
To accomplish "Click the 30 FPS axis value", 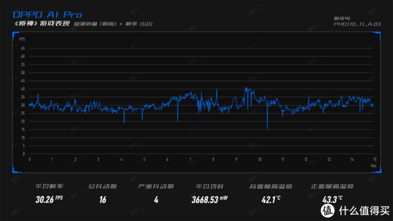I will [23, 105].
